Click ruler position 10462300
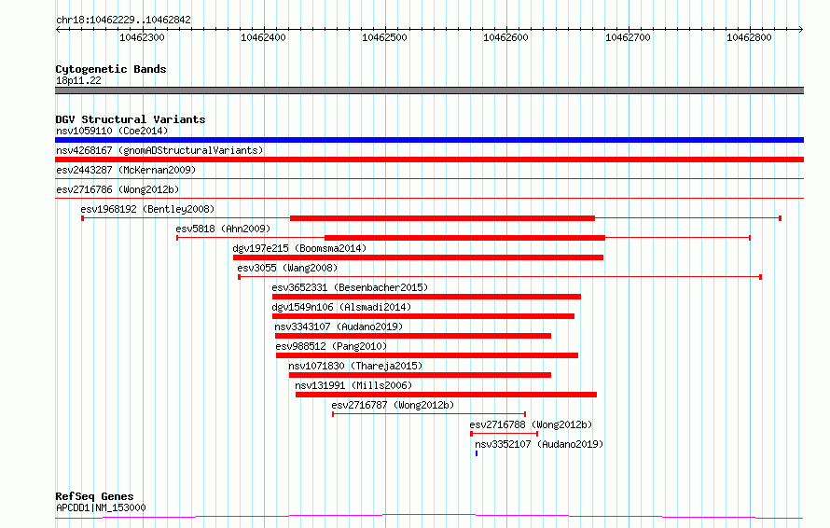The width and height of the screenshot is (830, 528). click(142, 37)
